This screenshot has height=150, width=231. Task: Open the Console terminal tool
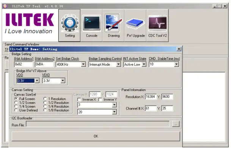point(91,26)
